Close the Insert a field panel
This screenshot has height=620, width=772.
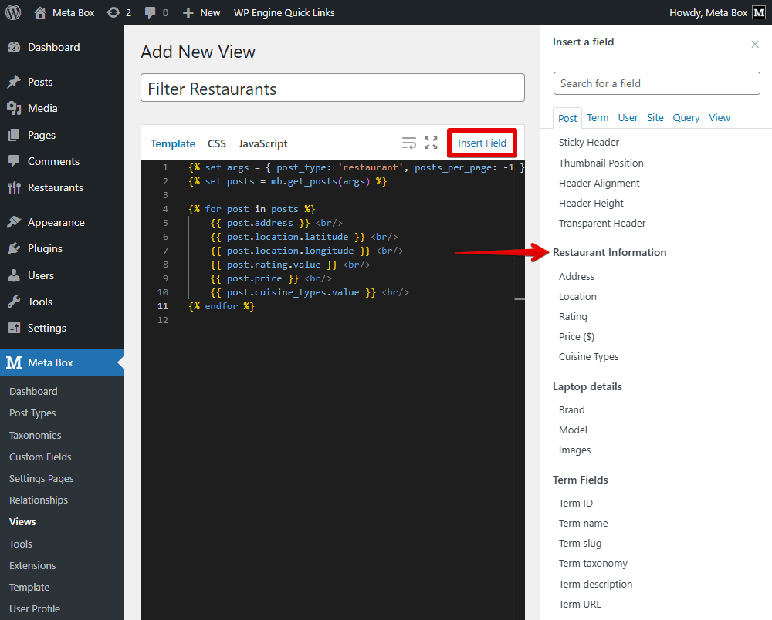pos(754,44)
